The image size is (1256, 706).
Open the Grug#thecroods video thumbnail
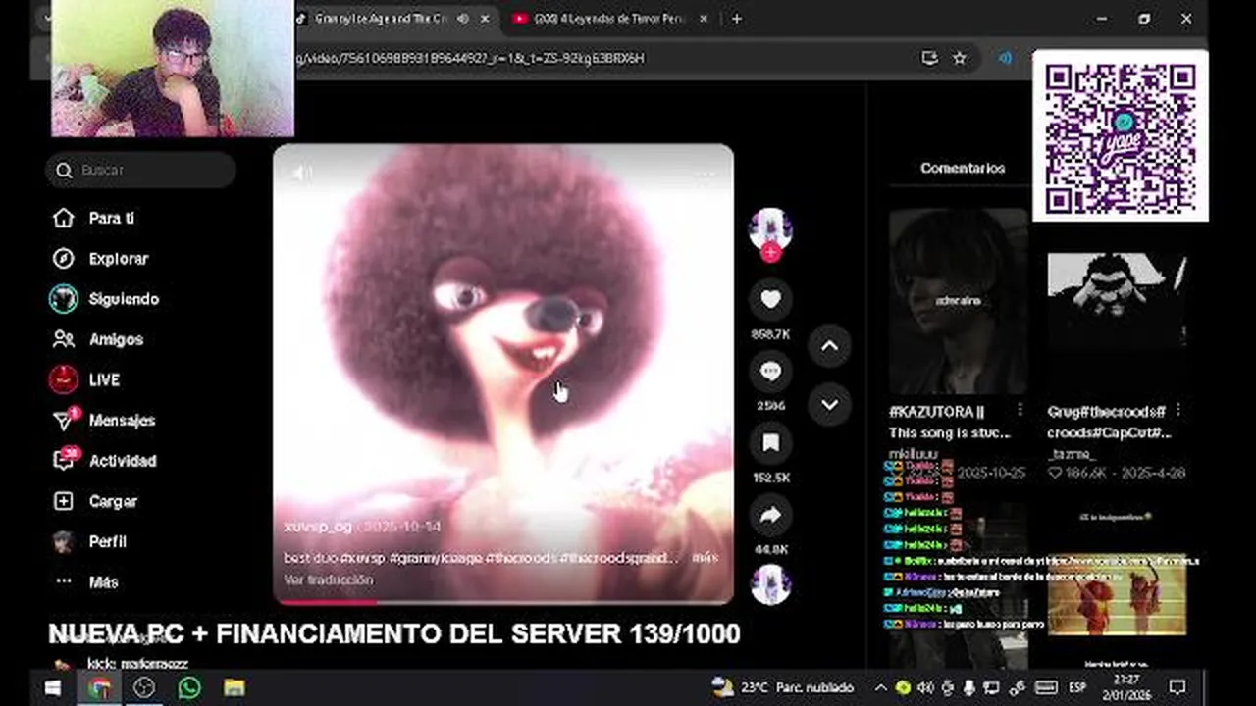1117,300
